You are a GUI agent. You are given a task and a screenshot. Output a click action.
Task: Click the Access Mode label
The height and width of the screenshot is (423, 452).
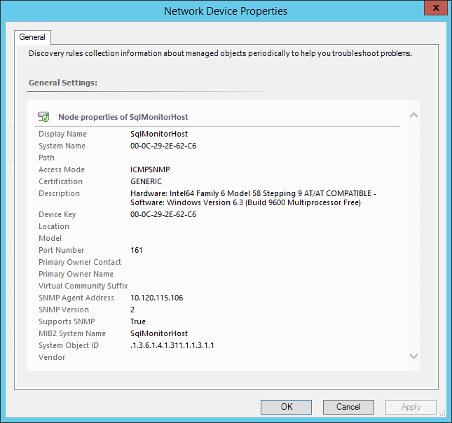(62, 169)
